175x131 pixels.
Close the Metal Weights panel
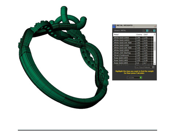[155, 26]
